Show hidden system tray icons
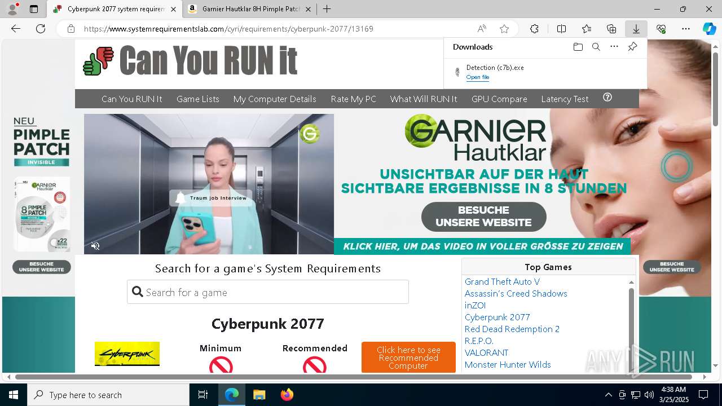722x406 pixels. (x=608, y=395)
